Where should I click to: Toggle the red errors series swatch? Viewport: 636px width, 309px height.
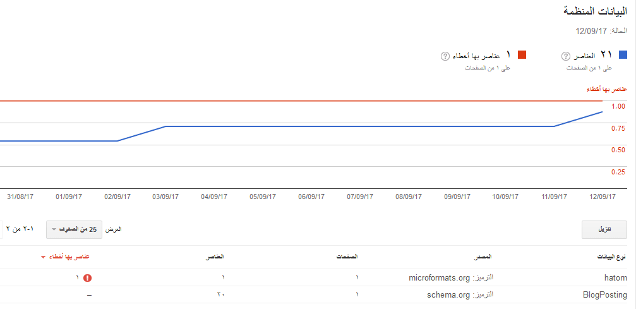pyautogui.click(x=522, y=56)
